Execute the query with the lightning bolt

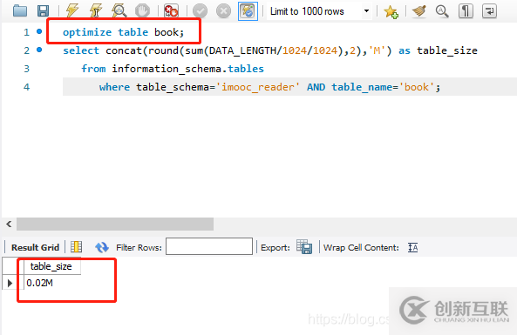point(72,10)
